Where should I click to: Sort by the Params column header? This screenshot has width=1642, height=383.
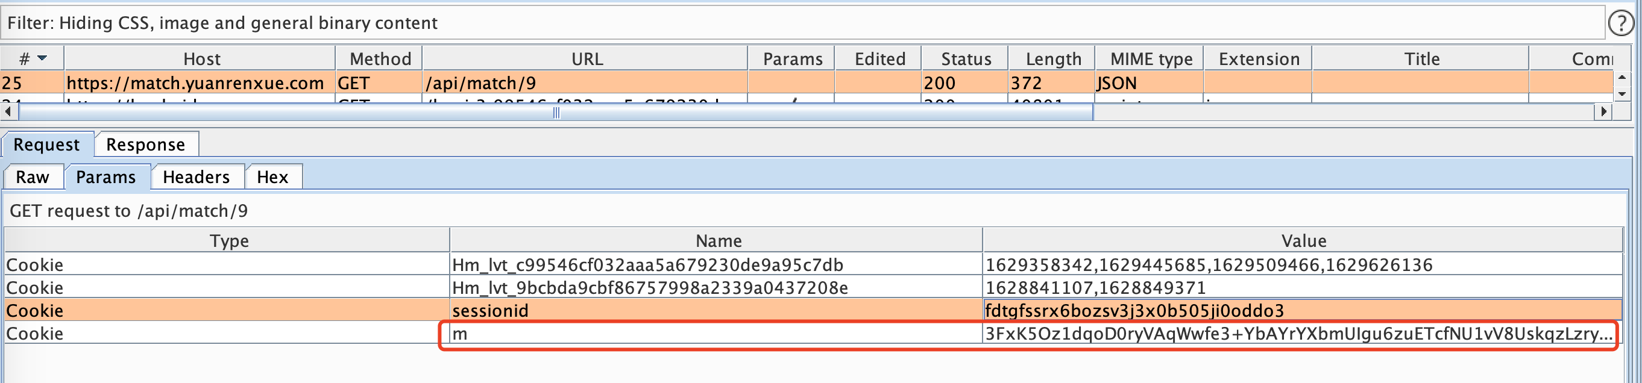pos(791,58)
